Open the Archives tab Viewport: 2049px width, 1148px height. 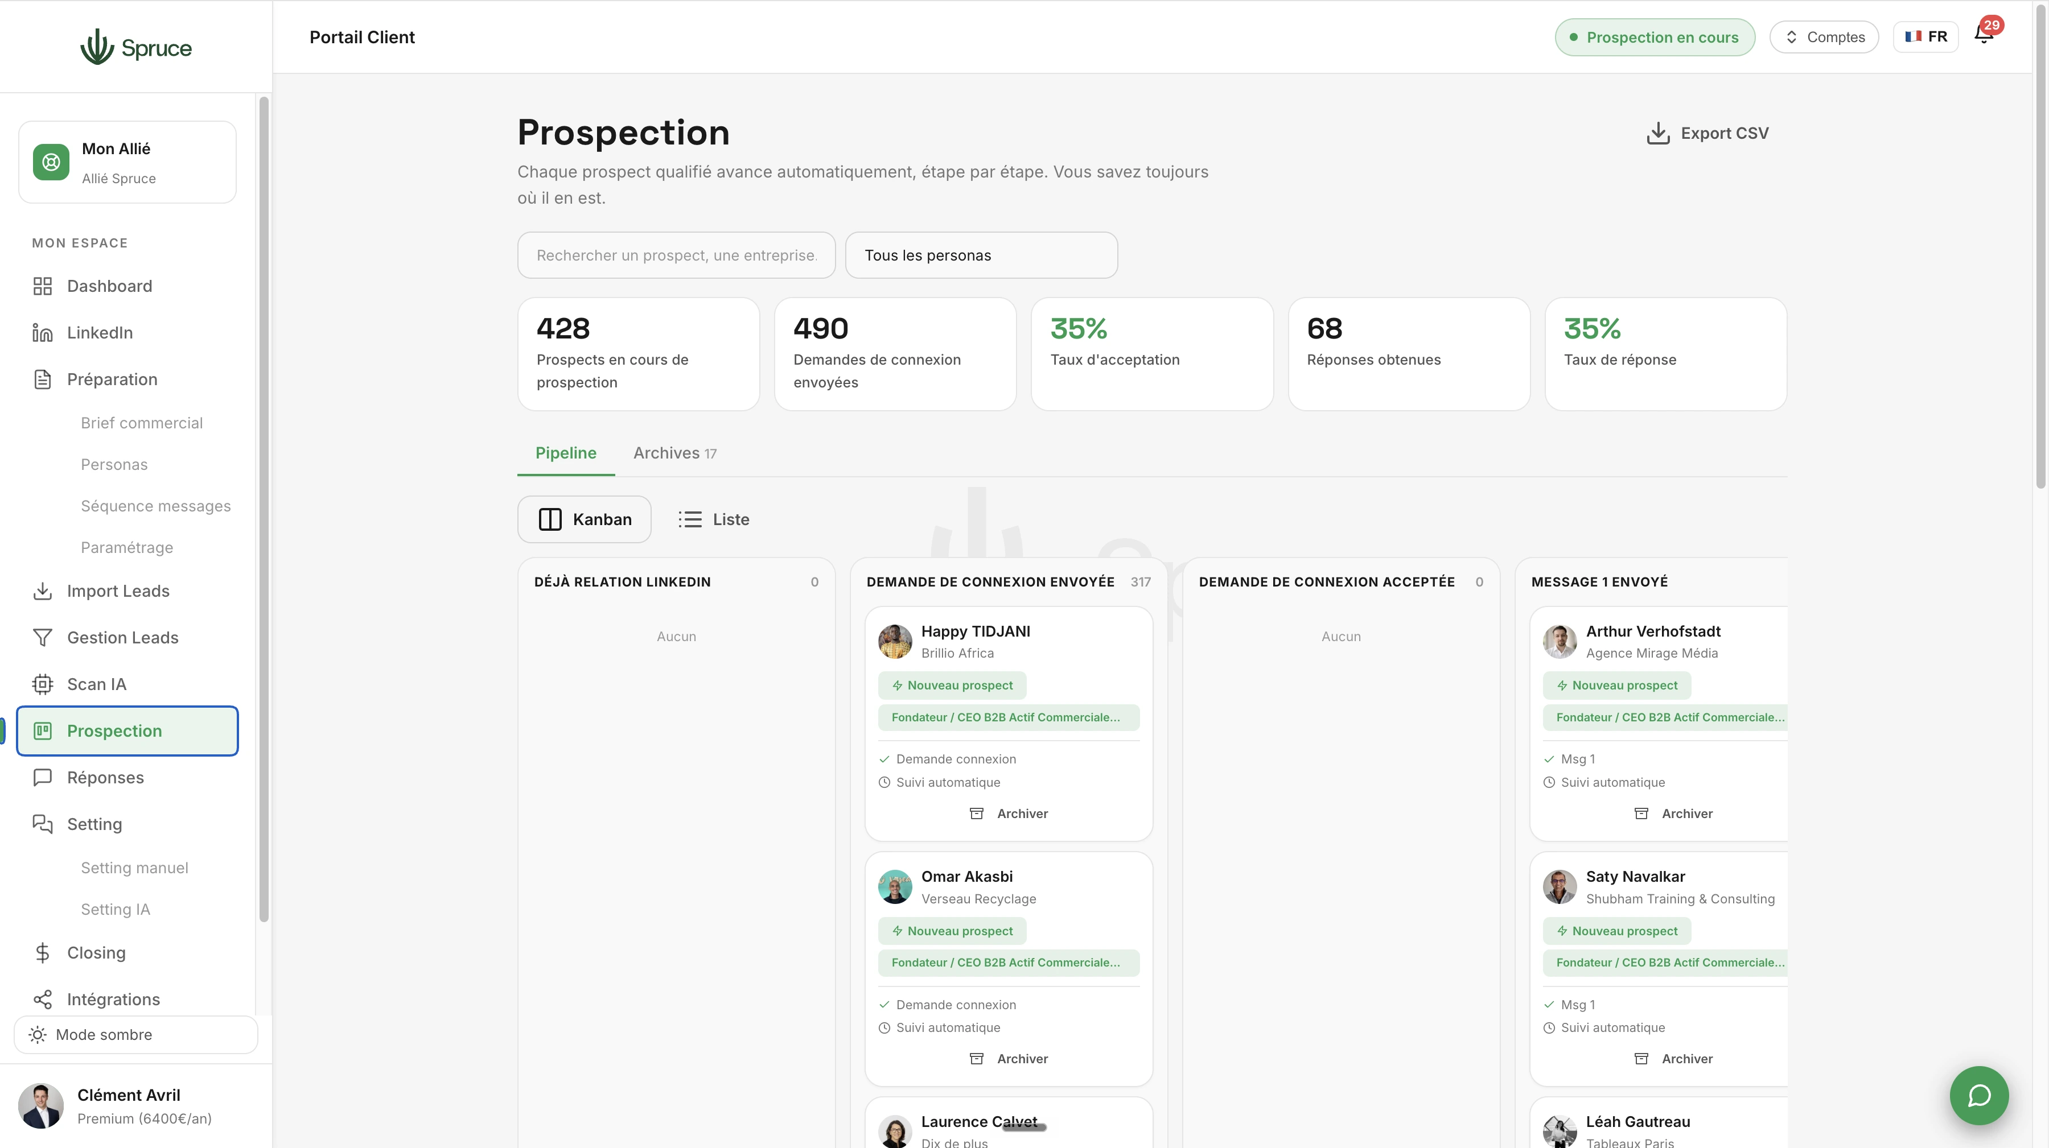coord(674,453)
